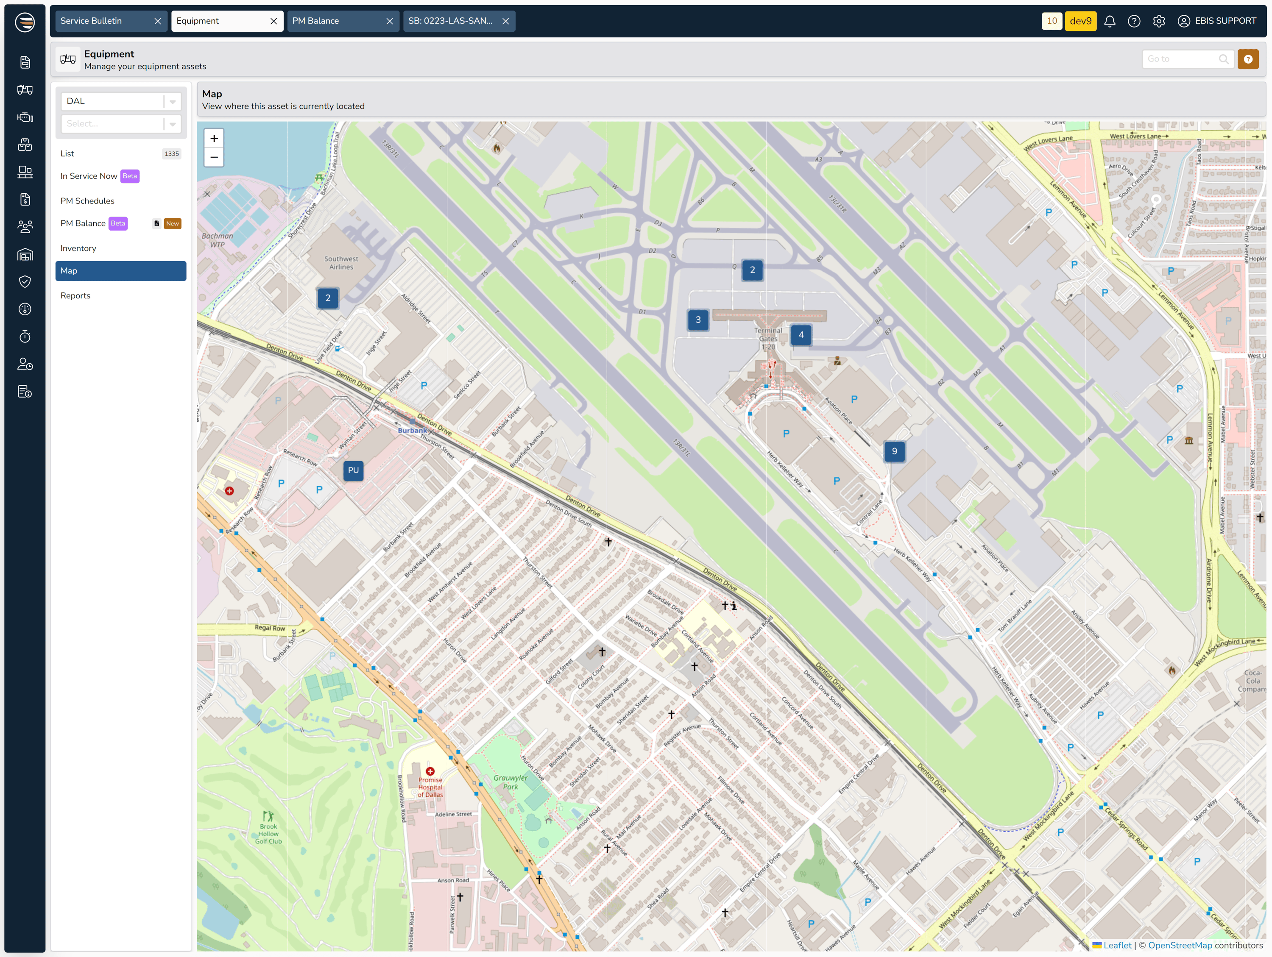Viewport: 1272px width, 957px height.
Task: Open the people/team sidebar icon
Action: (x=25, y=226)
